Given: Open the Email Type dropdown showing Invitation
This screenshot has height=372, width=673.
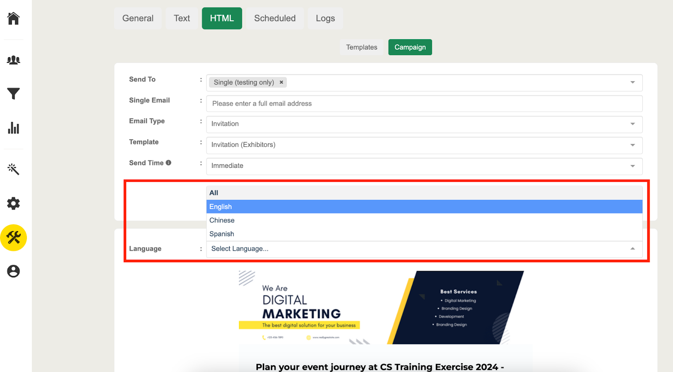Looking at the screenshot, I should (x=424, y=124).
